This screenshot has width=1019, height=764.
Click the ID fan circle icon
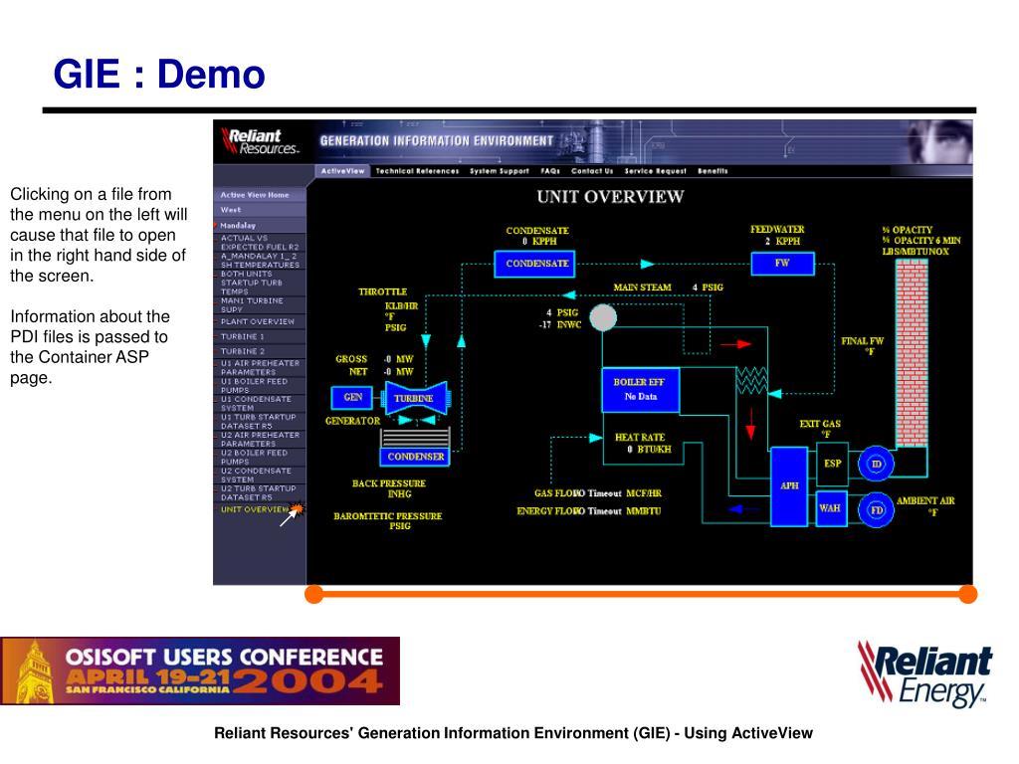[x=876, y=464]
